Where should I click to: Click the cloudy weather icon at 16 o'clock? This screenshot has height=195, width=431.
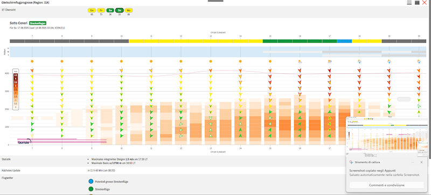click(300, 61)
